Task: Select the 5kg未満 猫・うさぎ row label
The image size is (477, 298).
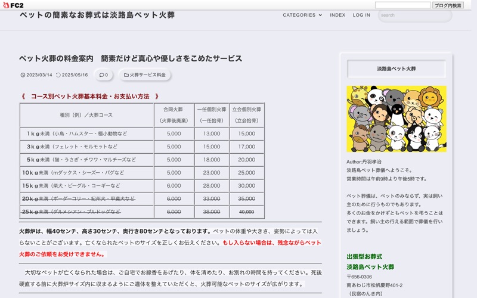Action: click(x=81, y=160)
